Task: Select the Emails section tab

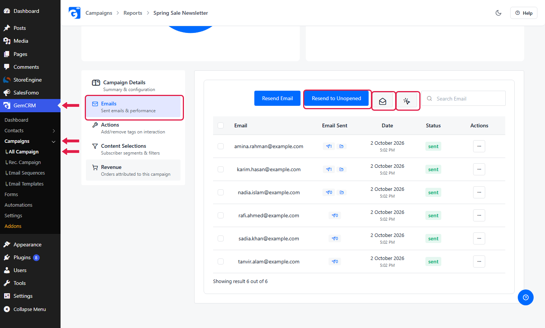Action: click(133, 107)
